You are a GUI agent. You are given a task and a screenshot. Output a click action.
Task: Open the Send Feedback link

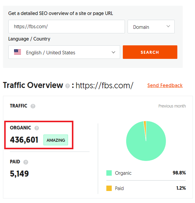[165, 86]
